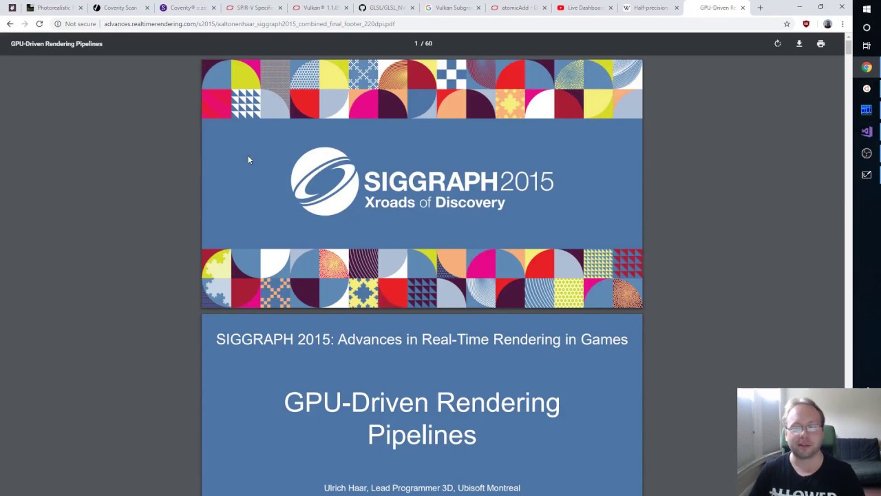Bookmark this page with the star icon

pos(787,23)
